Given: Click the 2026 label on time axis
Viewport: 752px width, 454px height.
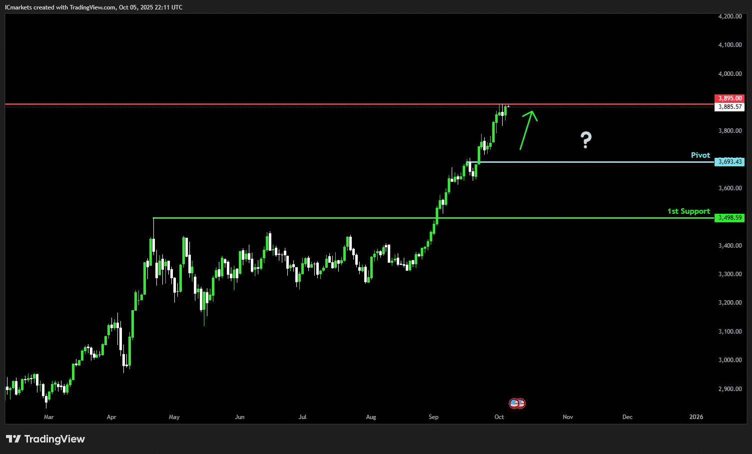Looking at the screenshot, I should pos(696,417).
